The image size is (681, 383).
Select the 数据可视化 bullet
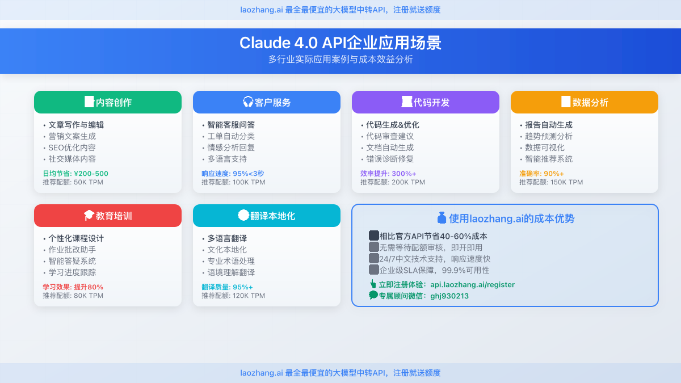point(542,148)
